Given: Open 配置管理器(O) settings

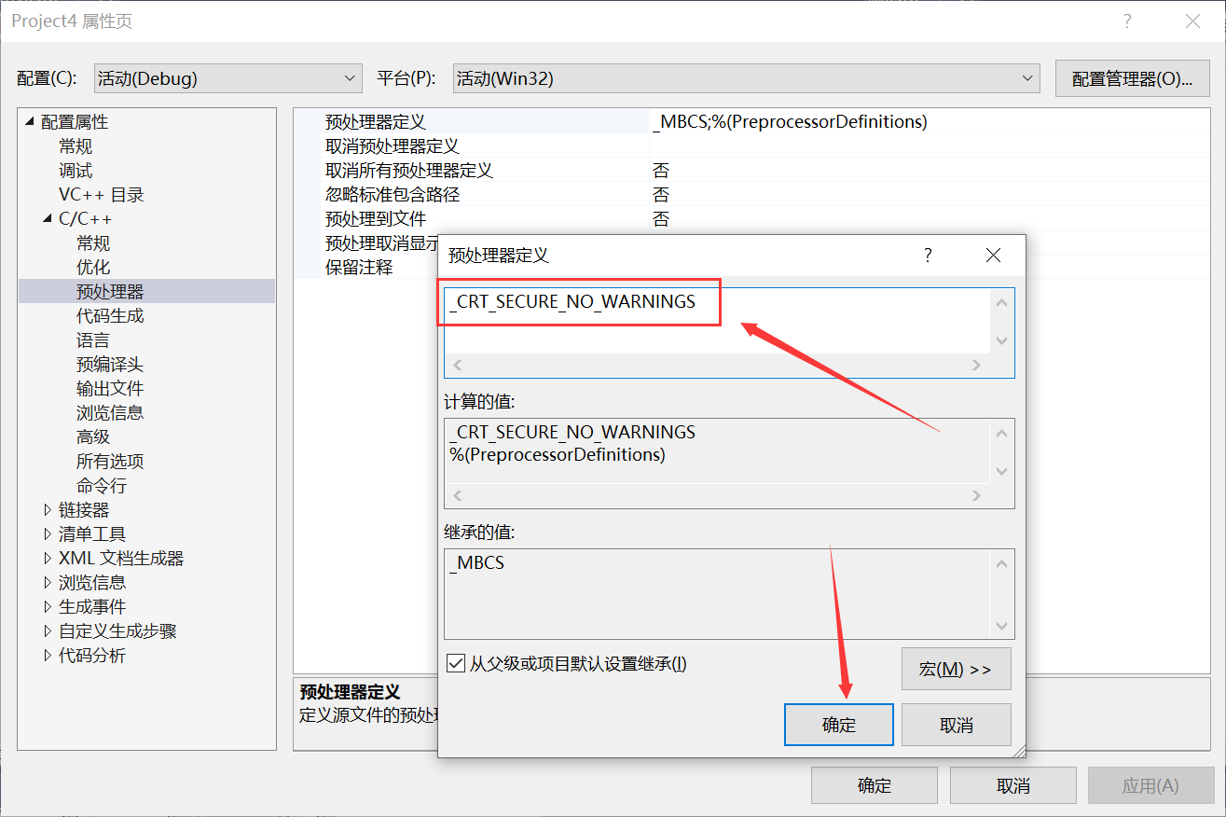Looking at the screenshot, I should pos(1132,78).
